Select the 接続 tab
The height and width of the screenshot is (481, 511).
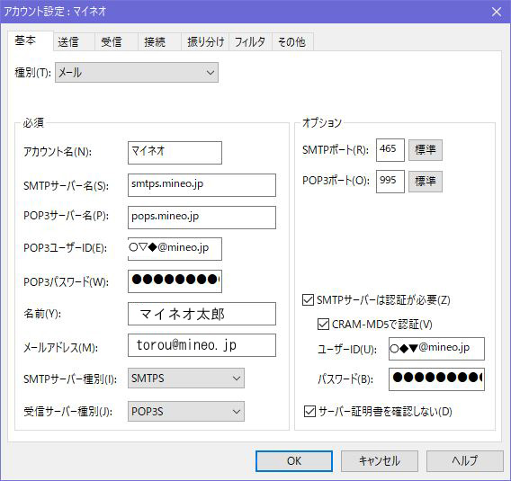pos(159,41)
